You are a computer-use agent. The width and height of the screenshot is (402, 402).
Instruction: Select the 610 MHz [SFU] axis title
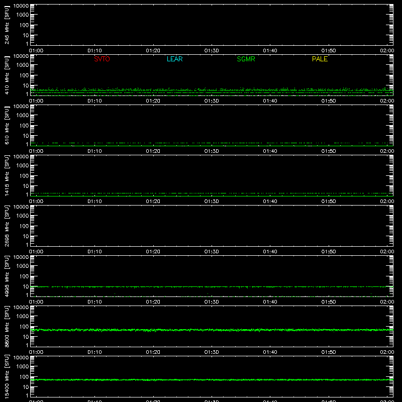pyautogui.click(x=7, y=126)
